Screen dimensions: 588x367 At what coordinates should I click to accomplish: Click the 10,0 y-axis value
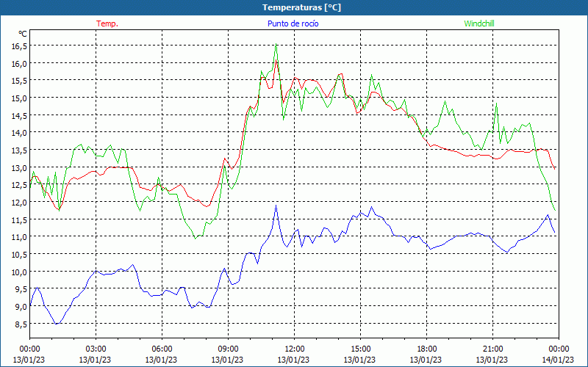[x=20, y=272]
